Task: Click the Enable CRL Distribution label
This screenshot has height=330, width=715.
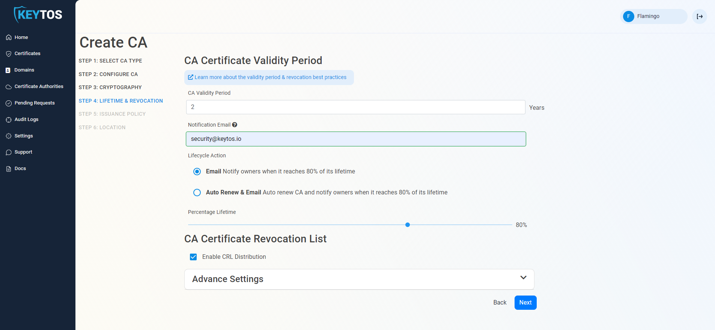Action: pyautogui.click(x=234, y=257)
